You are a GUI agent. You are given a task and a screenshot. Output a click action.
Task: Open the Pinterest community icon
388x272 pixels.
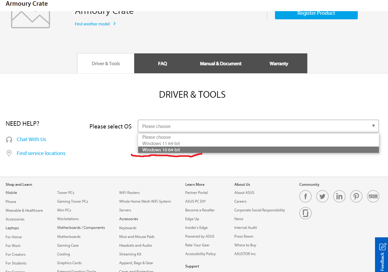[356, 197]
